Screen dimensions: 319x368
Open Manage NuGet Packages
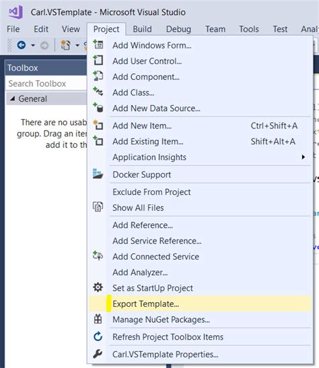(200, 320)
